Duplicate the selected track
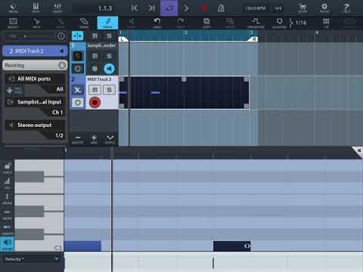This screenshot has width=363, height=272. coord(110,140)
